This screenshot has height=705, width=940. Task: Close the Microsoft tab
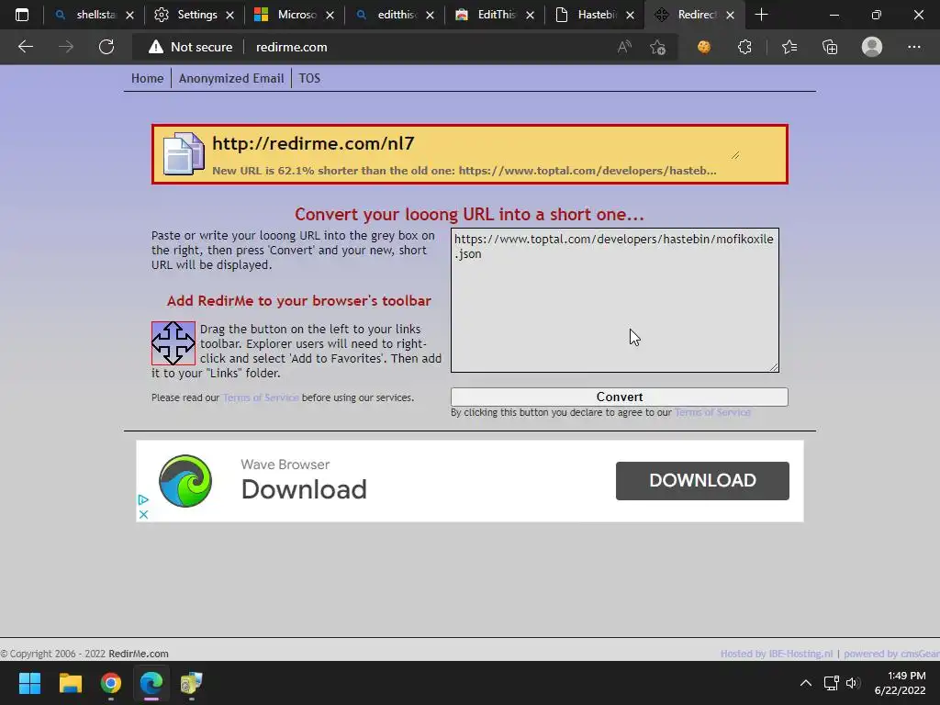(x=330, y=16)
